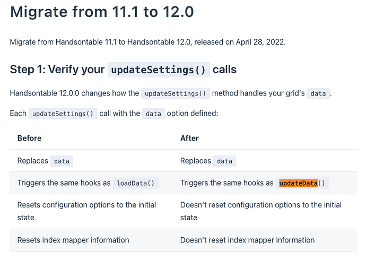Click the "Step 1: Verify your" heading text

point(57,70)
